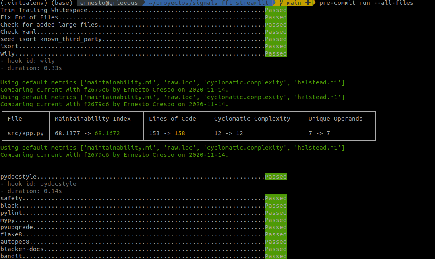The image size is (435, 259).
Task: Click the Passed badge on the wily line
Action: (275, 53)
